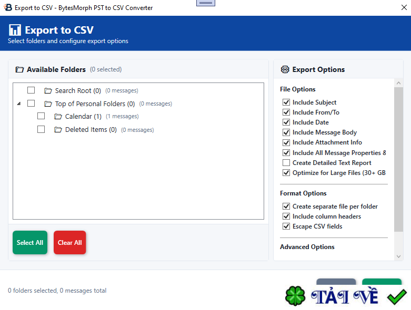Click the '(1 messages)' count beside Calendar

[122, 117]
